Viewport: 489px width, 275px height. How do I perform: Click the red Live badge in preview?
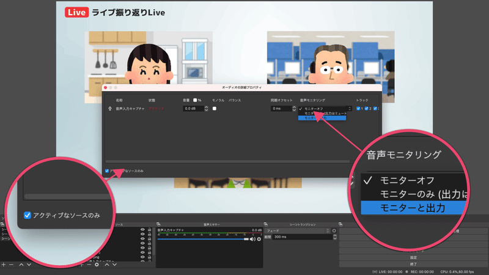tap(77, 12)
